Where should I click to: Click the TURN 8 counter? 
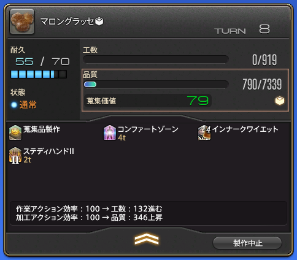tap(242, 29)
